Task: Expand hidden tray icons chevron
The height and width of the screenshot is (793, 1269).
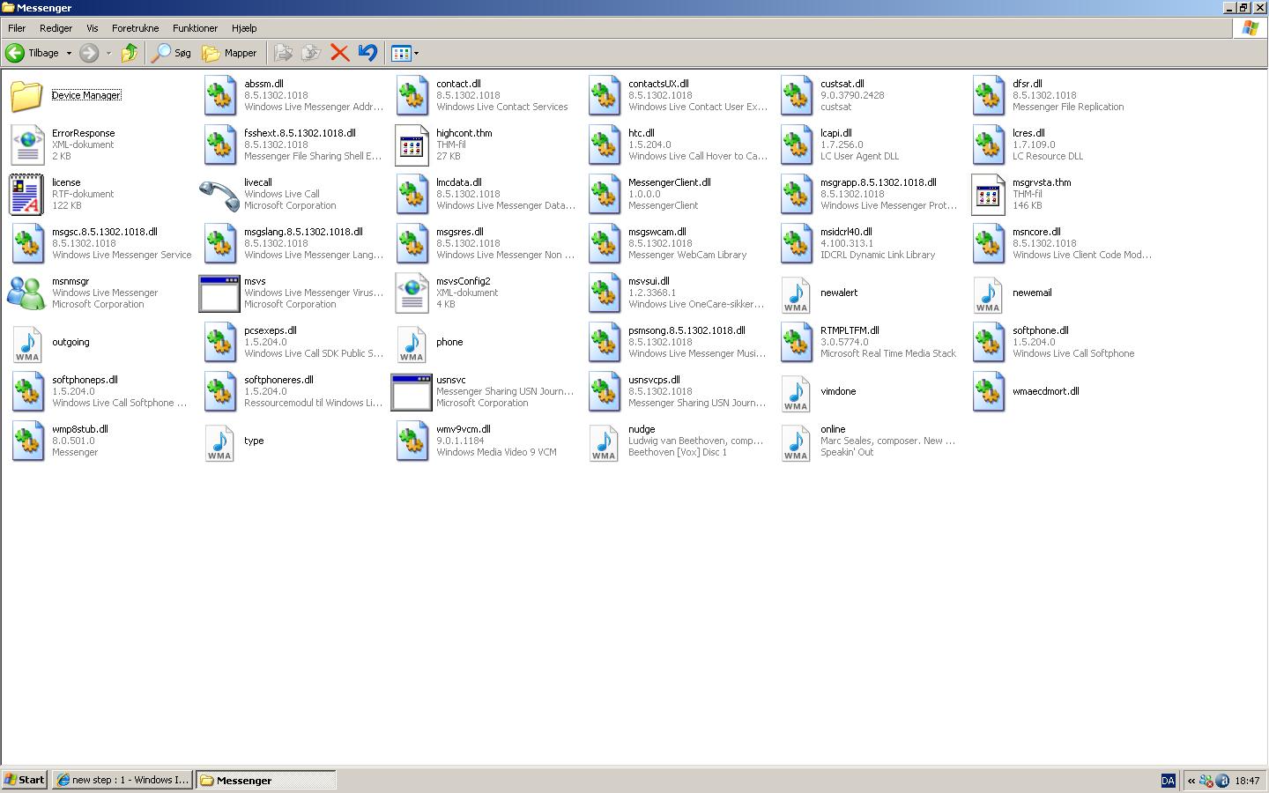Action: pos(1191,781)
